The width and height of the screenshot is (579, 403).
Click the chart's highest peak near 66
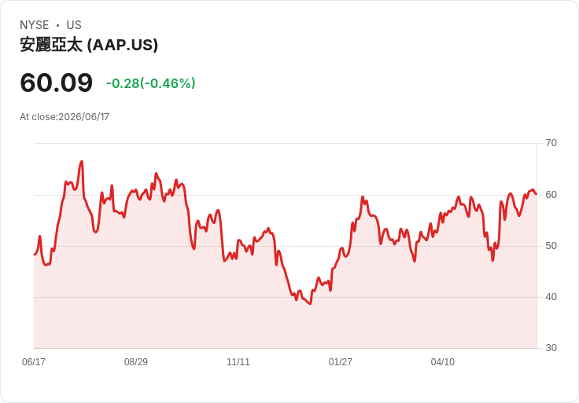(82, 162)
